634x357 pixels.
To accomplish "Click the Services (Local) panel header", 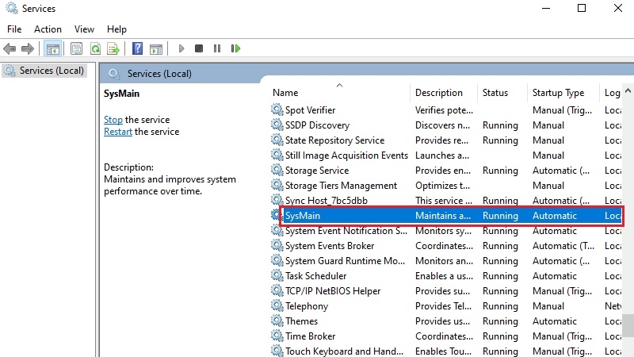I will point(159,74).
